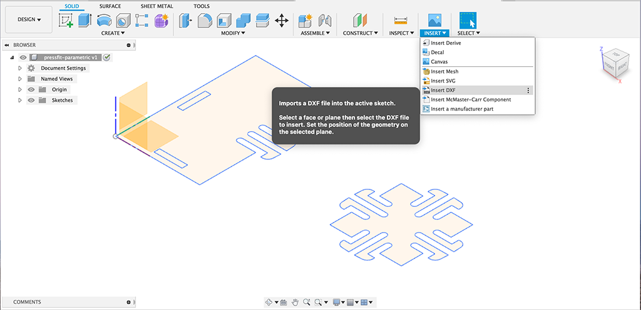Select the Split Body tool
The width and height of the screenshot is (641, 310).
(262, 21)
